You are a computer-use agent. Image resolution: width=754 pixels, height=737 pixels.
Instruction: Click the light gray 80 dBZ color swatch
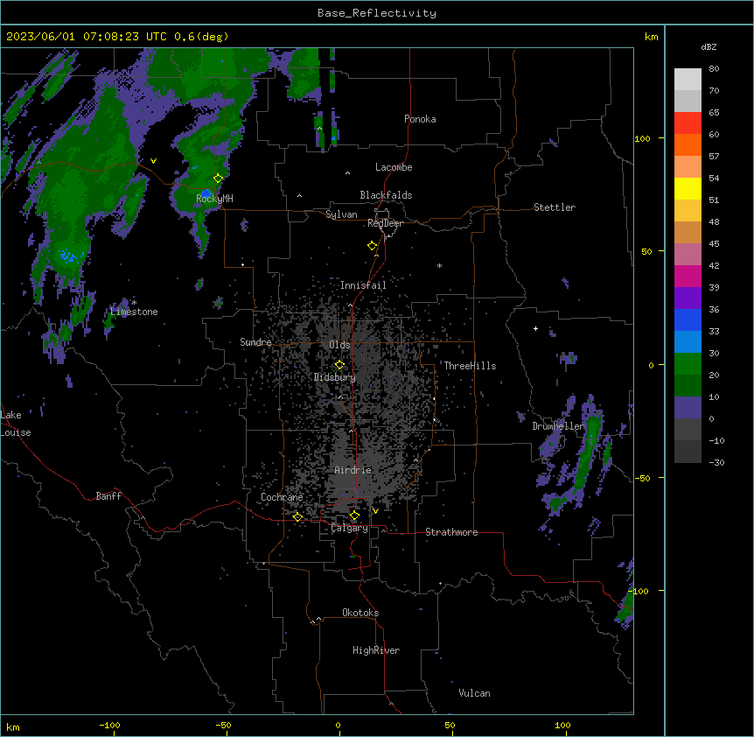(x=688, y=80)
